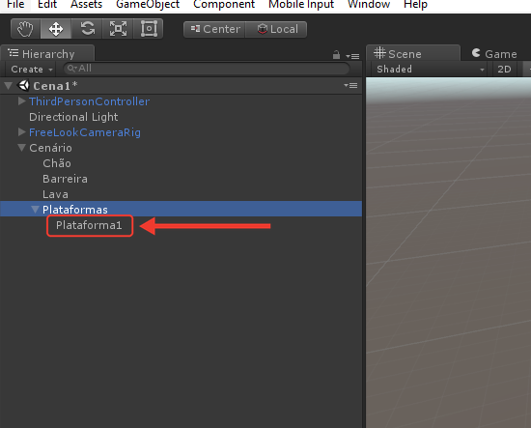531x428 pixels.
Task: Select the Lava object
Action: [x=55, y=194]
